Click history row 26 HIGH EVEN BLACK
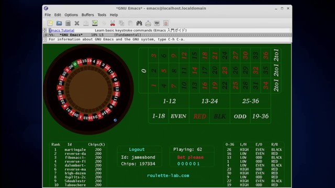Viewport: 335px width, 188px height. (x=254, y=150)
